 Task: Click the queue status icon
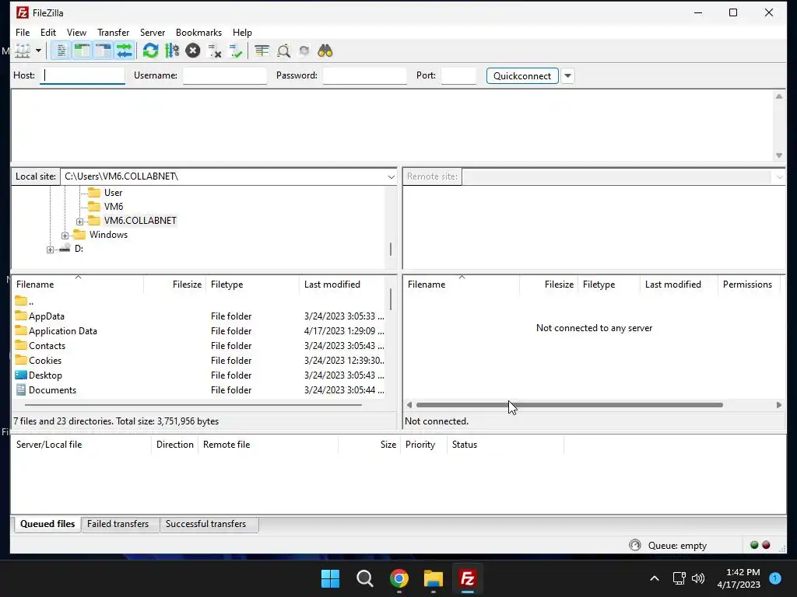pos(635,545)
